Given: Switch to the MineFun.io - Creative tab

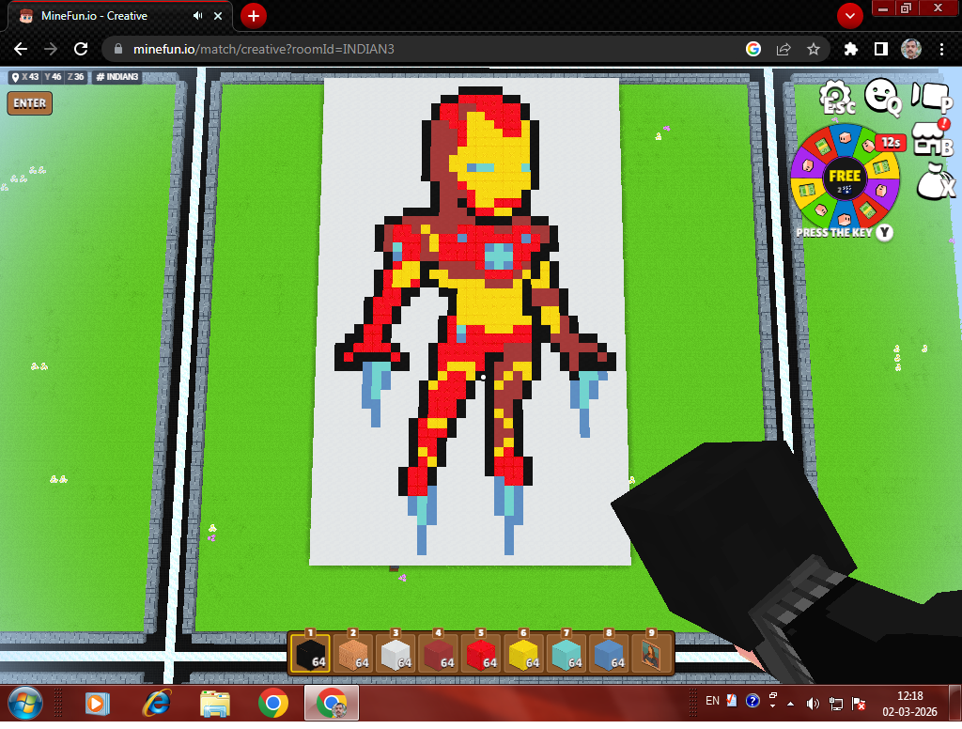Looking at the screenshot, I should coord(103,16).
